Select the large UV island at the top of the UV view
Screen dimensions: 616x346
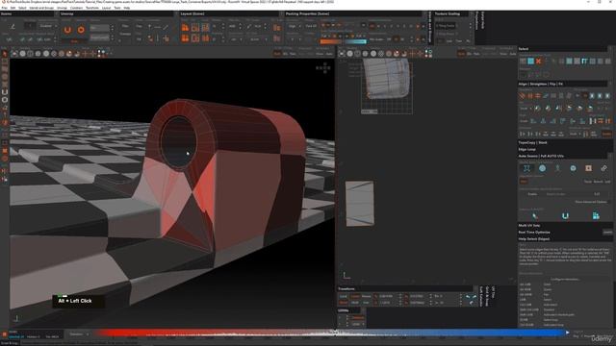coord(388,79)
